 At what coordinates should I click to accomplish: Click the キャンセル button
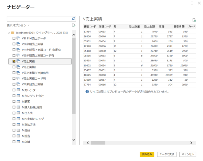[x=188, y=154]
